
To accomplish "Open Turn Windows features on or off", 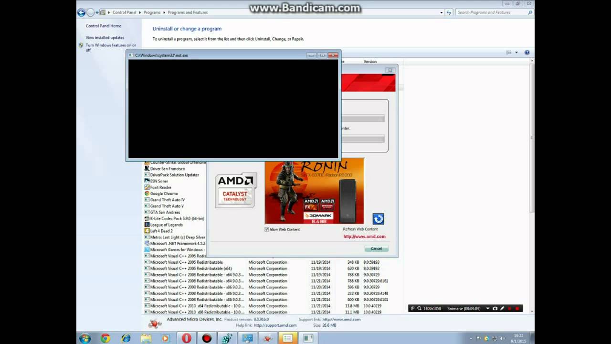I will click(x=111, y=47).
